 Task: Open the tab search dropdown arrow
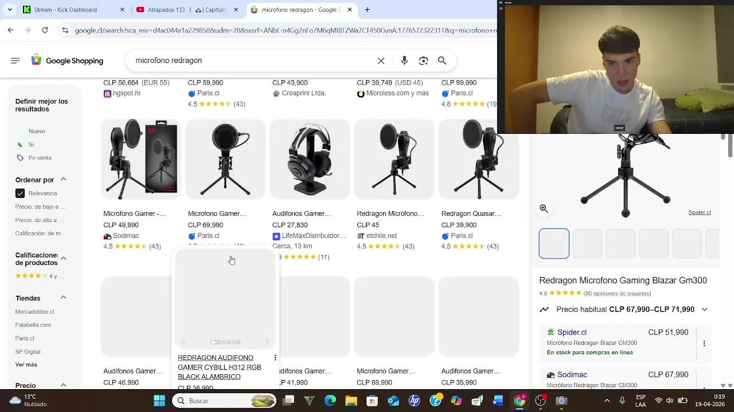pos(10,10)
